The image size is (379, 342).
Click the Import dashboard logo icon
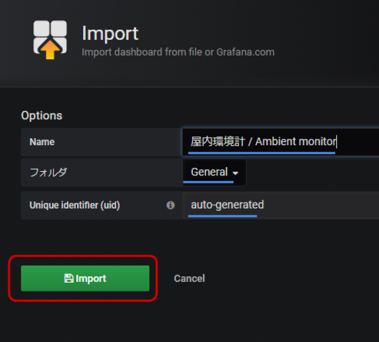click(x=50, y=40)
